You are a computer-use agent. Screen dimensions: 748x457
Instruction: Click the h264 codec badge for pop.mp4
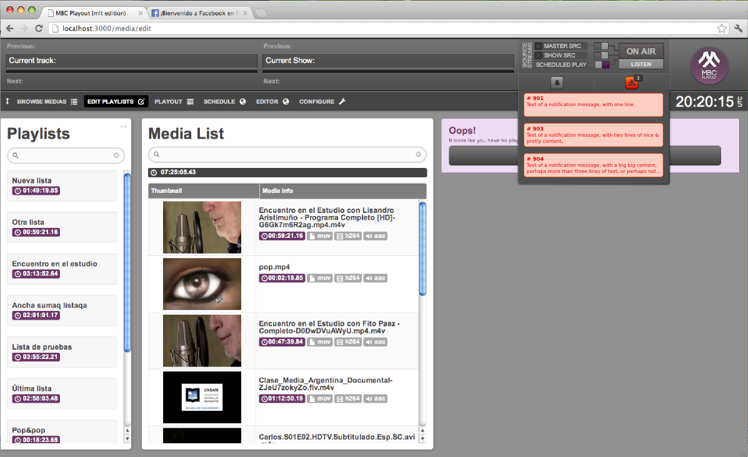click(x=348, y=278)
